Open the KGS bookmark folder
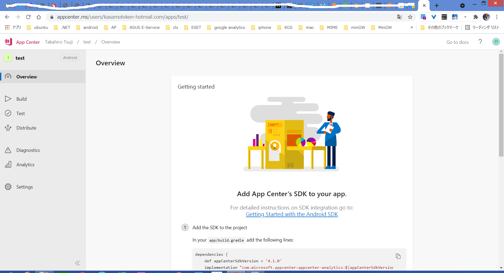The height and width of the screenshot is (273, 504). click(285, 27)
